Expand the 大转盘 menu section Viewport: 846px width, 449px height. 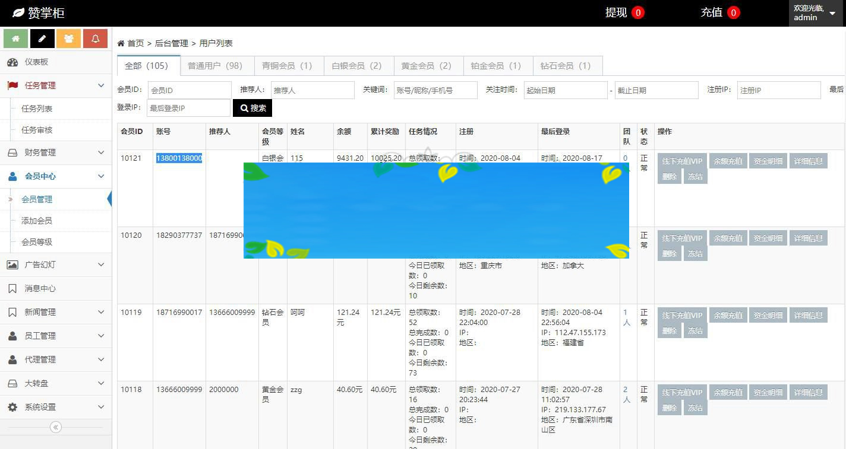pyautogui.click(x=56, y=383)
